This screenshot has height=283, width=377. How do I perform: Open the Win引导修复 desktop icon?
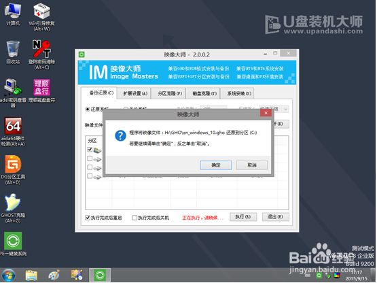click(42, 17)
